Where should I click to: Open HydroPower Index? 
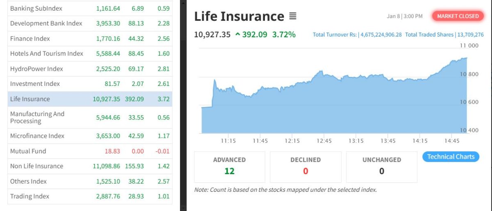coord(36,69)
